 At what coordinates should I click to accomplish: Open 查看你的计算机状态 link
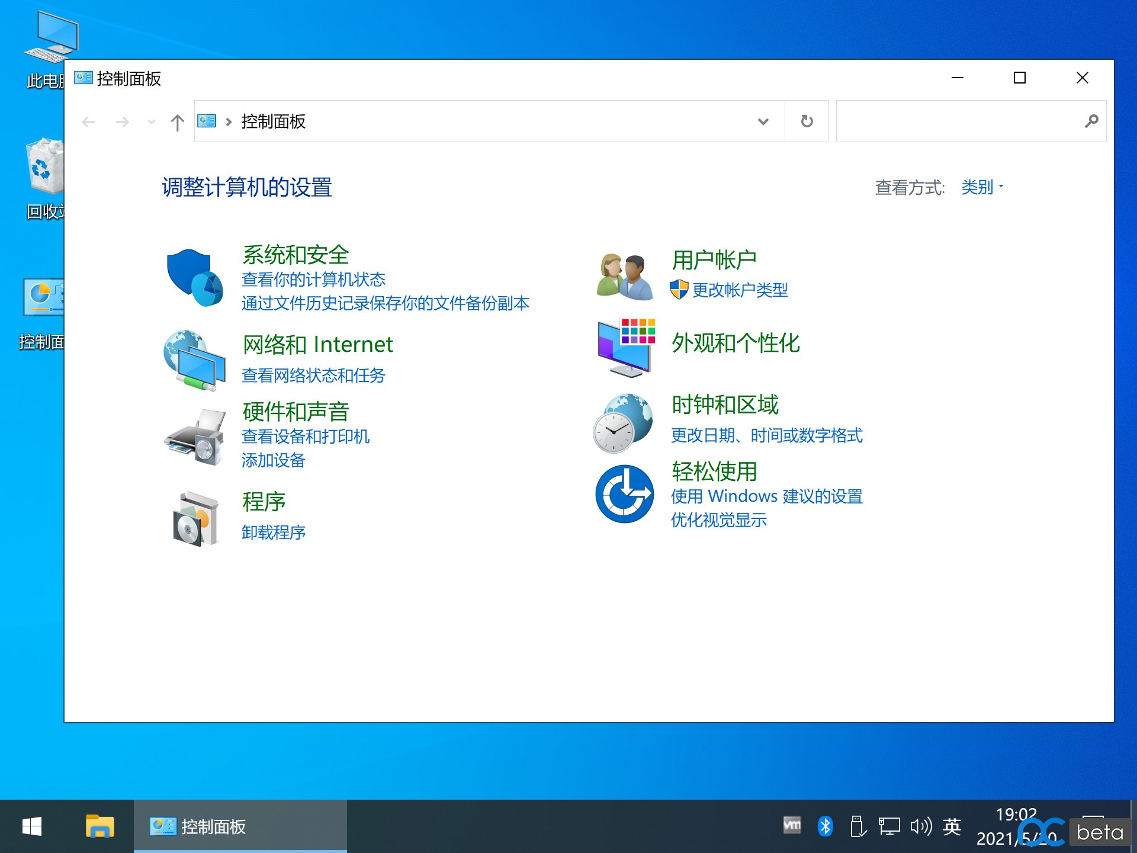point(313,280)
